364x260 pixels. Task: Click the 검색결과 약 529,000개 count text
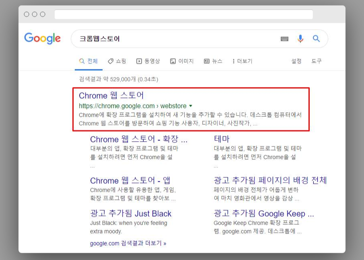tap(119, 79)
